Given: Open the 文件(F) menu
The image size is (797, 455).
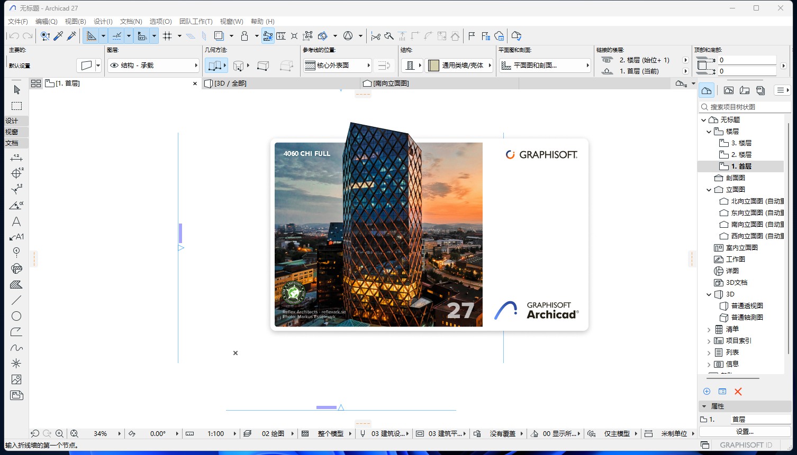Looking at the screenshot, I should 18,22.
